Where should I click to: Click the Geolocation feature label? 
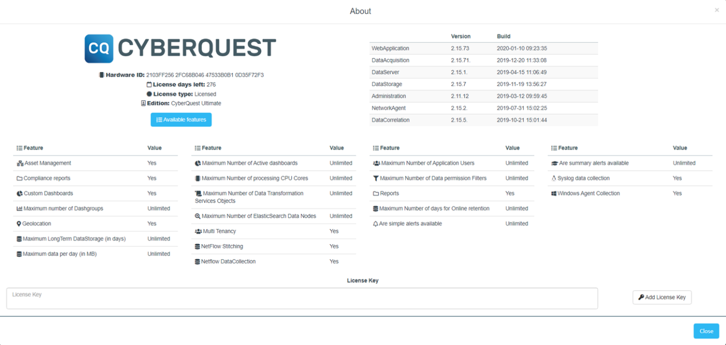click(37, 224)
